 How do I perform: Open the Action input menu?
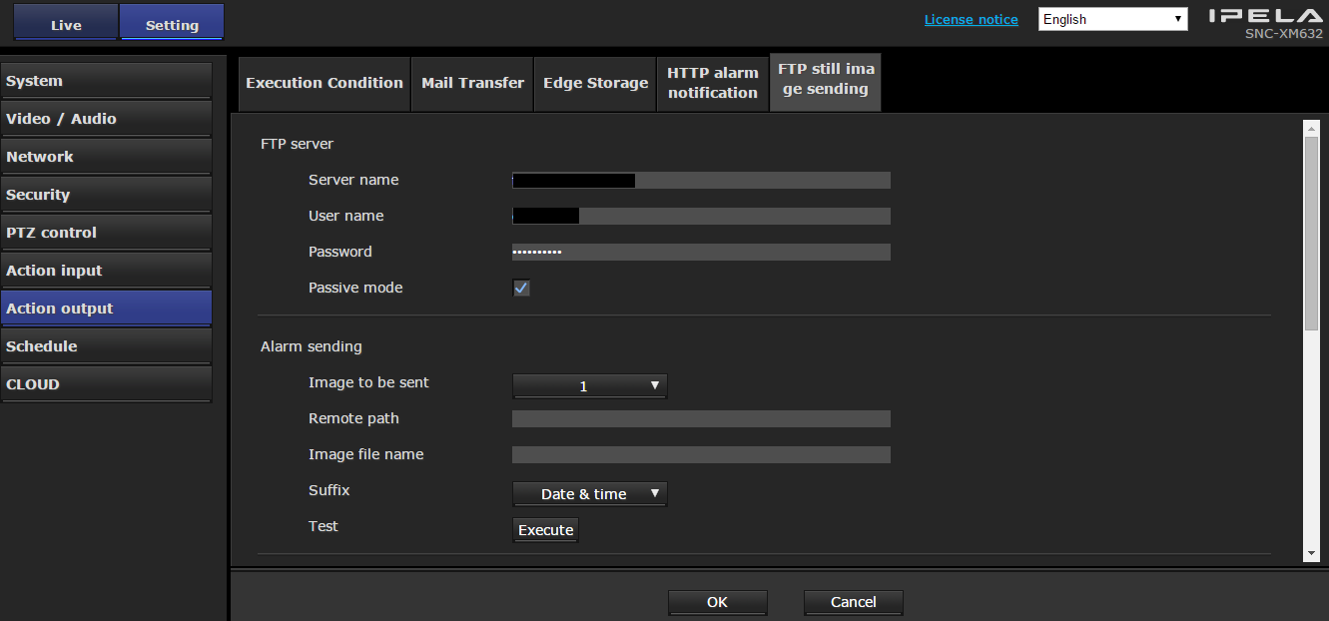[106, 271]
